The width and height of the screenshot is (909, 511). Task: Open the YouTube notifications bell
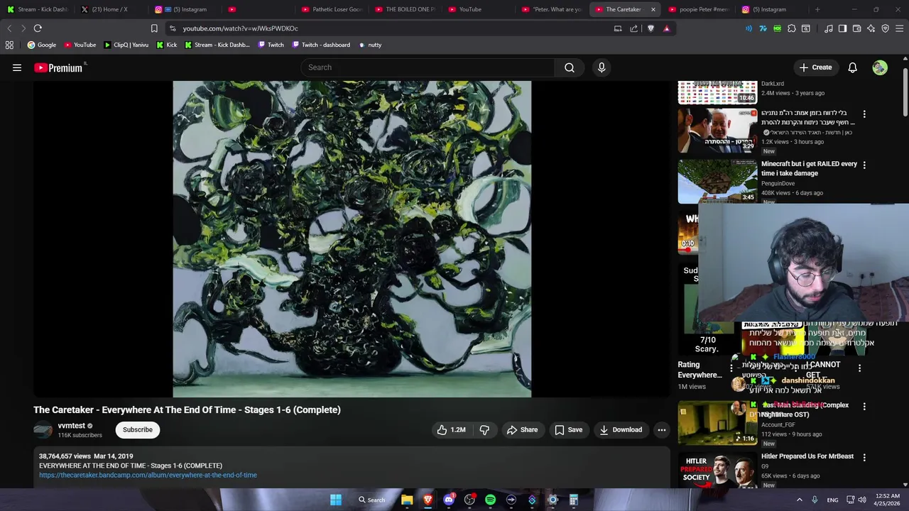point(852,67)
